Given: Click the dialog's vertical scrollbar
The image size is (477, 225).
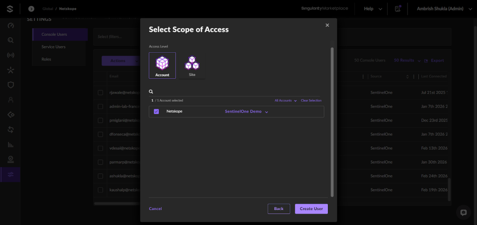Looking at the screenshot, I should click(332, 122).
